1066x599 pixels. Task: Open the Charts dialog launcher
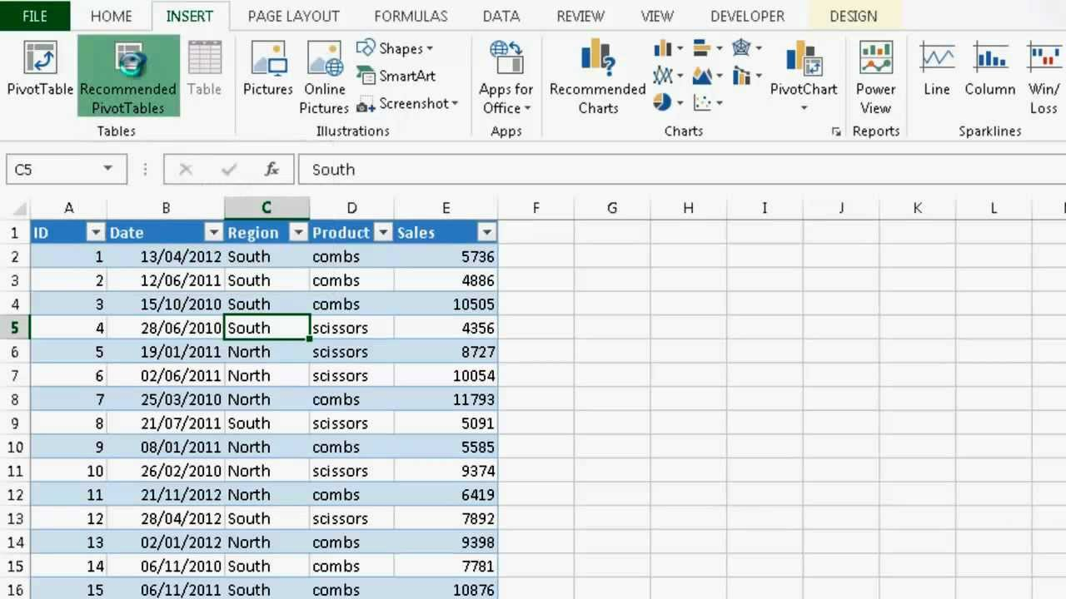[x=836, y=131]
